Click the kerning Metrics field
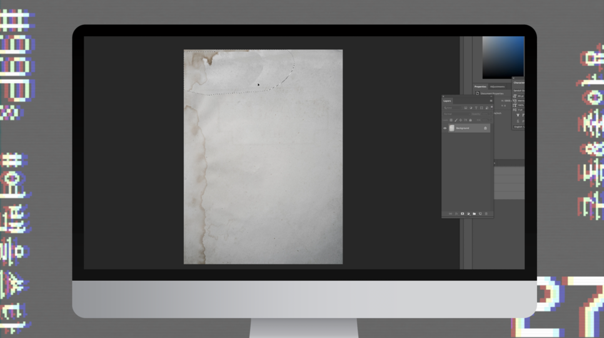The width and height of the screenshot is (604, 338). (521, 100)
